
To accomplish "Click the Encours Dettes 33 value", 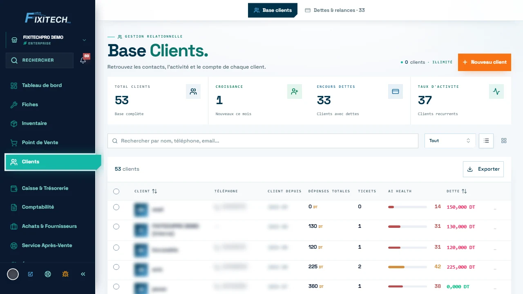I will [x=324, y=100].
